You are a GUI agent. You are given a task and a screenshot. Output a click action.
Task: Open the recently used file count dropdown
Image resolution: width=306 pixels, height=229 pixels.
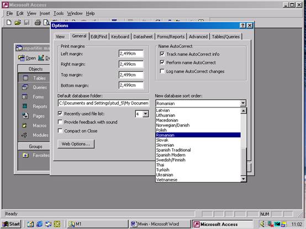pos(146,114)
